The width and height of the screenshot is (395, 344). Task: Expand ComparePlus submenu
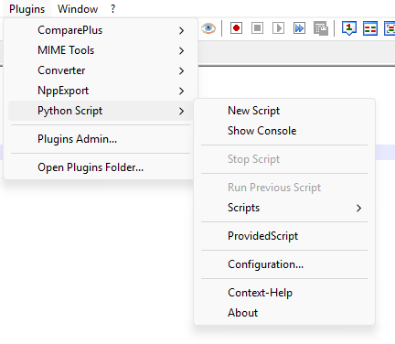pos(101,30)
